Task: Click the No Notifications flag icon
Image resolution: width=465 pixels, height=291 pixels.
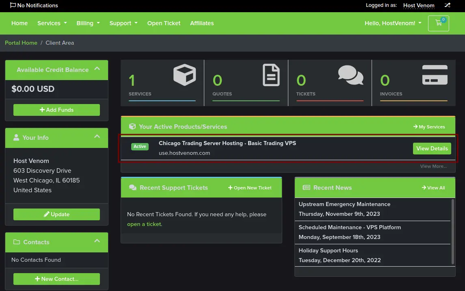Action: tap(12, 5)
